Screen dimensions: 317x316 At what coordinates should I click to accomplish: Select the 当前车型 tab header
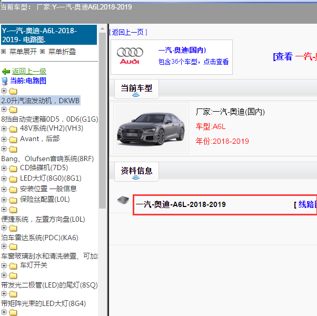pyautogui.click(x=136, y=89)
